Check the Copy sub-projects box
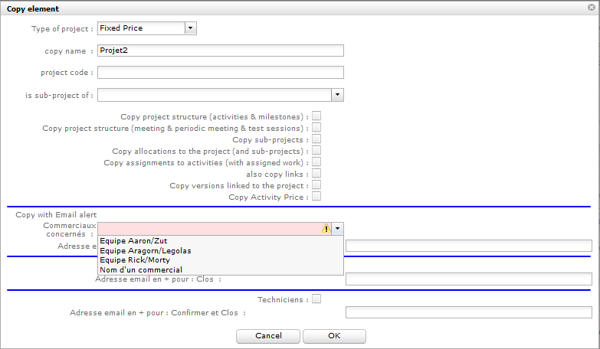The height and width of the screenshot is (349, 600). click(316, 139)
